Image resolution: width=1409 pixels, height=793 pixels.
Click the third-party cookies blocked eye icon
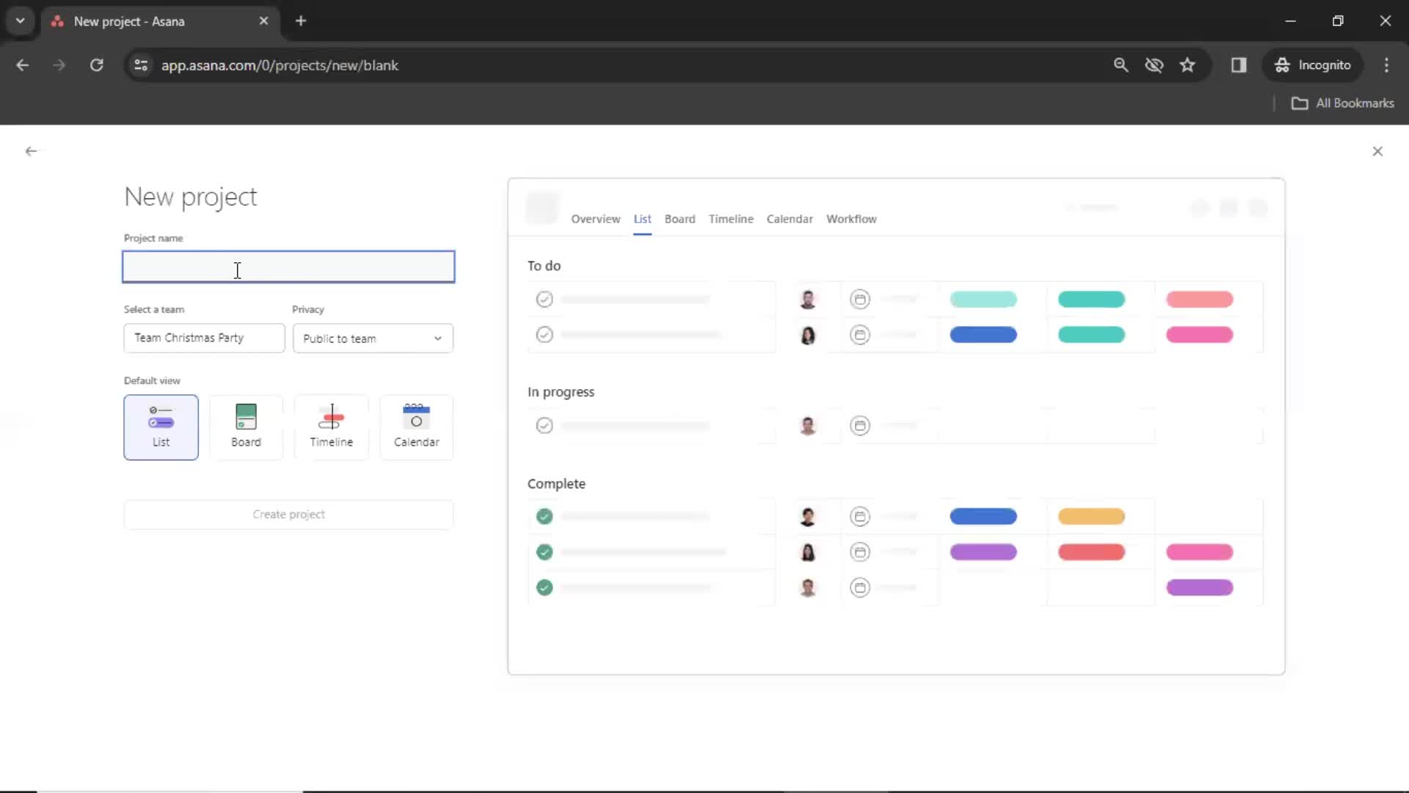click(1154, 65)
